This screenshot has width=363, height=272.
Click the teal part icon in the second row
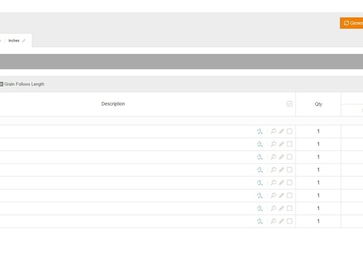[x=260, y=144]
